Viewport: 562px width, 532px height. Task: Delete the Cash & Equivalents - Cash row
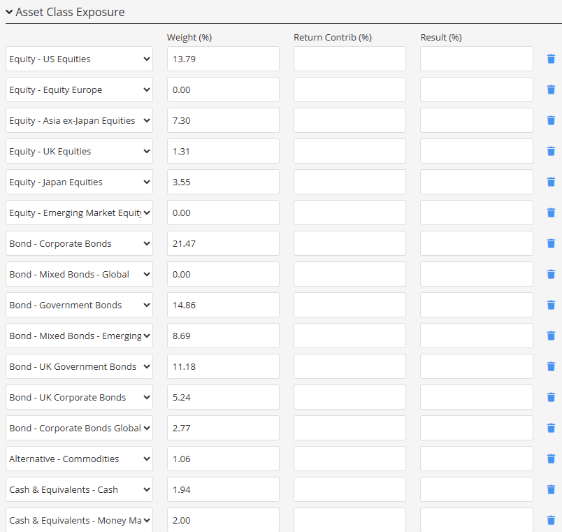click(551, 489)
